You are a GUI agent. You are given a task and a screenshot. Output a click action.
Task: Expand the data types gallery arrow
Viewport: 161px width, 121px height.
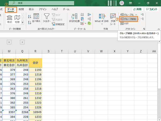23,22
